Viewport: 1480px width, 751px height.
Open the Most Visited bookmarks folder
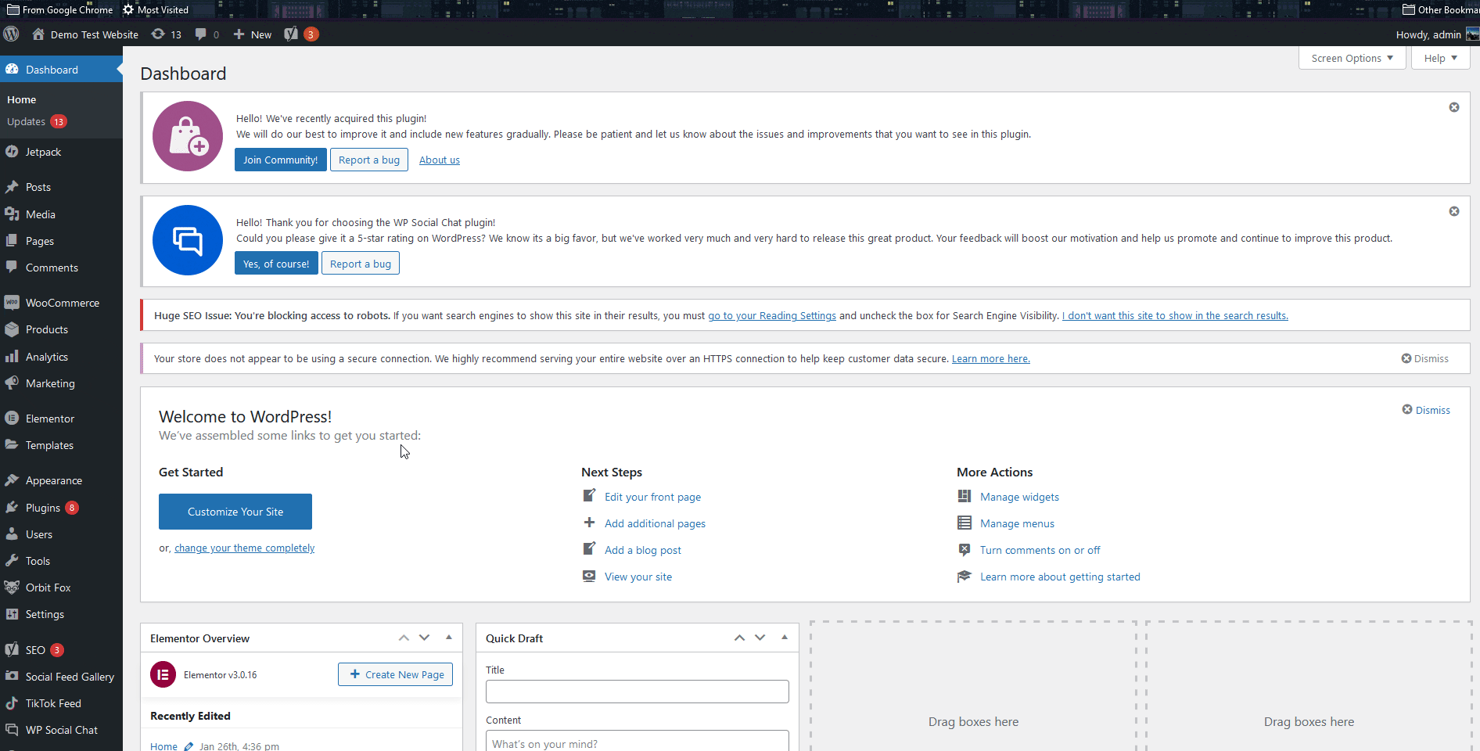(x=155, y=9)
